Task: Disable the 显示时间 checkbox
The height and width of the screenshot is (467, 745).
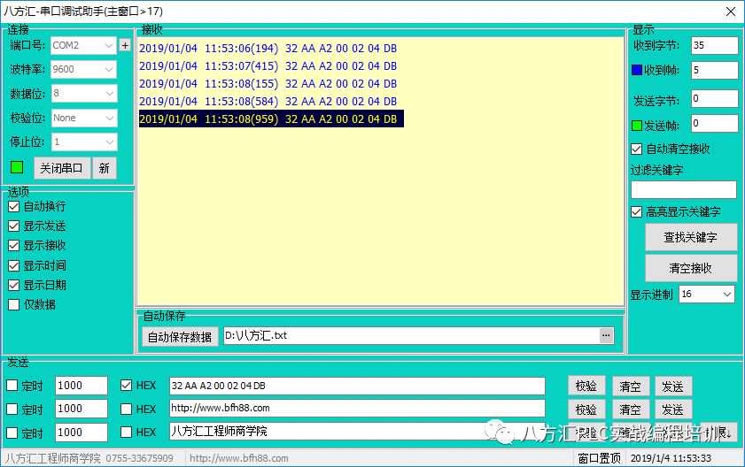Action: [x=13, y=265]
